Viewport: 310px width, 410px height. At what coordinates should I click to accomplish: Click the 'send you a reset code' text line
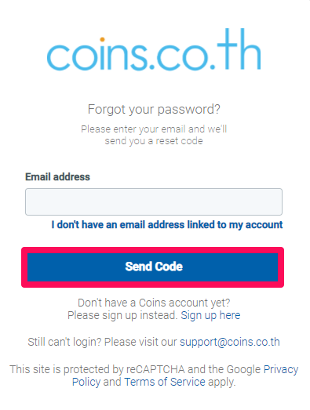[x=154, y=141]
